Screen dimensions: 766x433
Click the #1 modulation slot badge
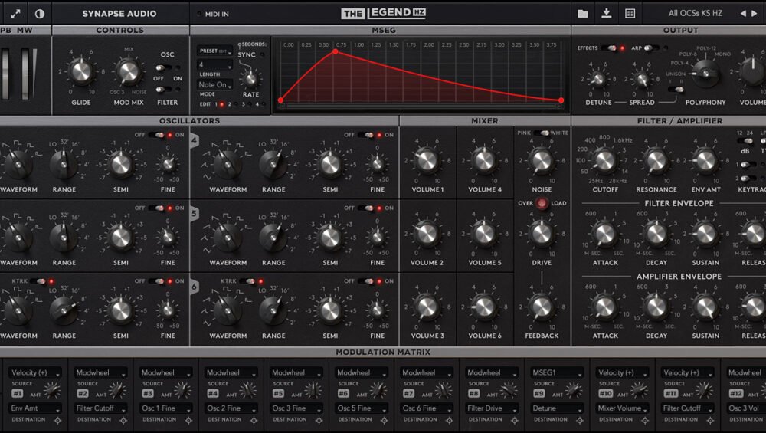[x=17, y=393]
